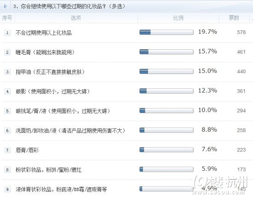Click the 票数 column header
Viewport: 253px width, 198px height.
click(234, 18)
